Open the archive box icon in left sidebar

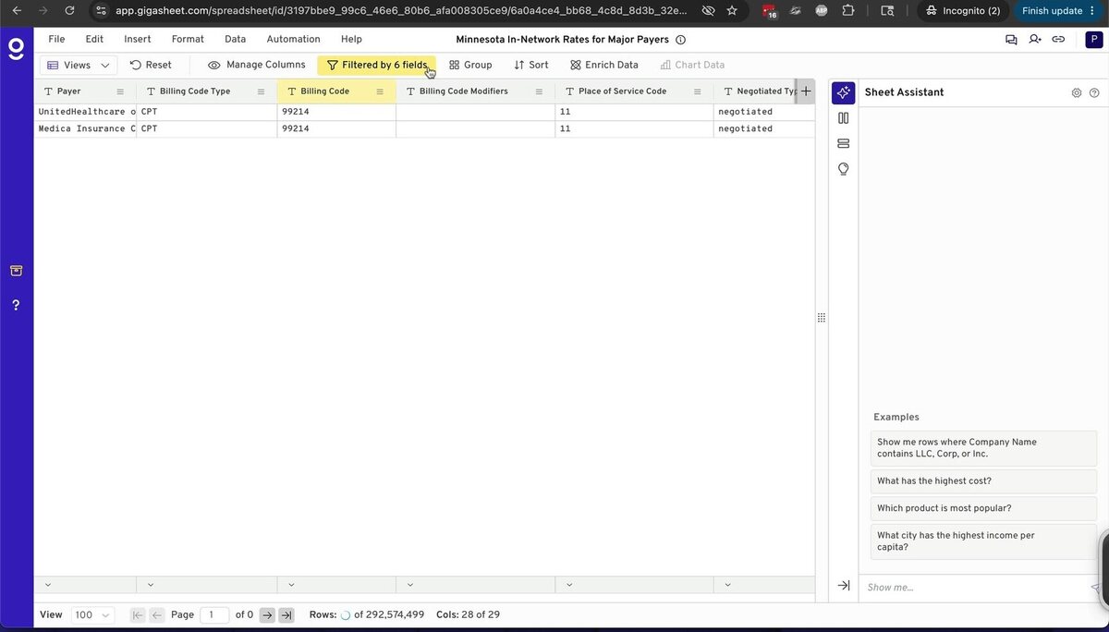tap(16, 271)
